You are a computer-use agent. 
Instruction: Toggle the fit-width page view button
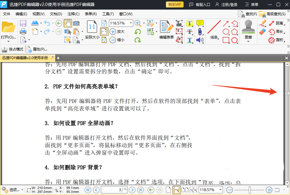(x=104, y=31)
